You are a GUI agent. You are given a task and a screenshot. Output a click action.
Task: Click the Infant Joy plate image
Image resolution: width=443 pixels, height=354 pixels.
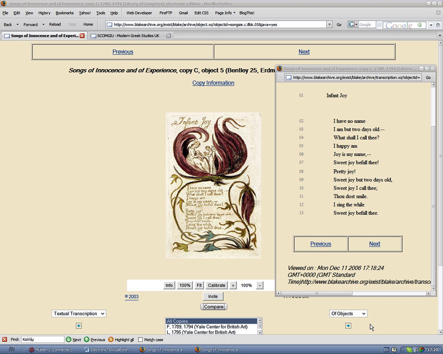(213, 185)
